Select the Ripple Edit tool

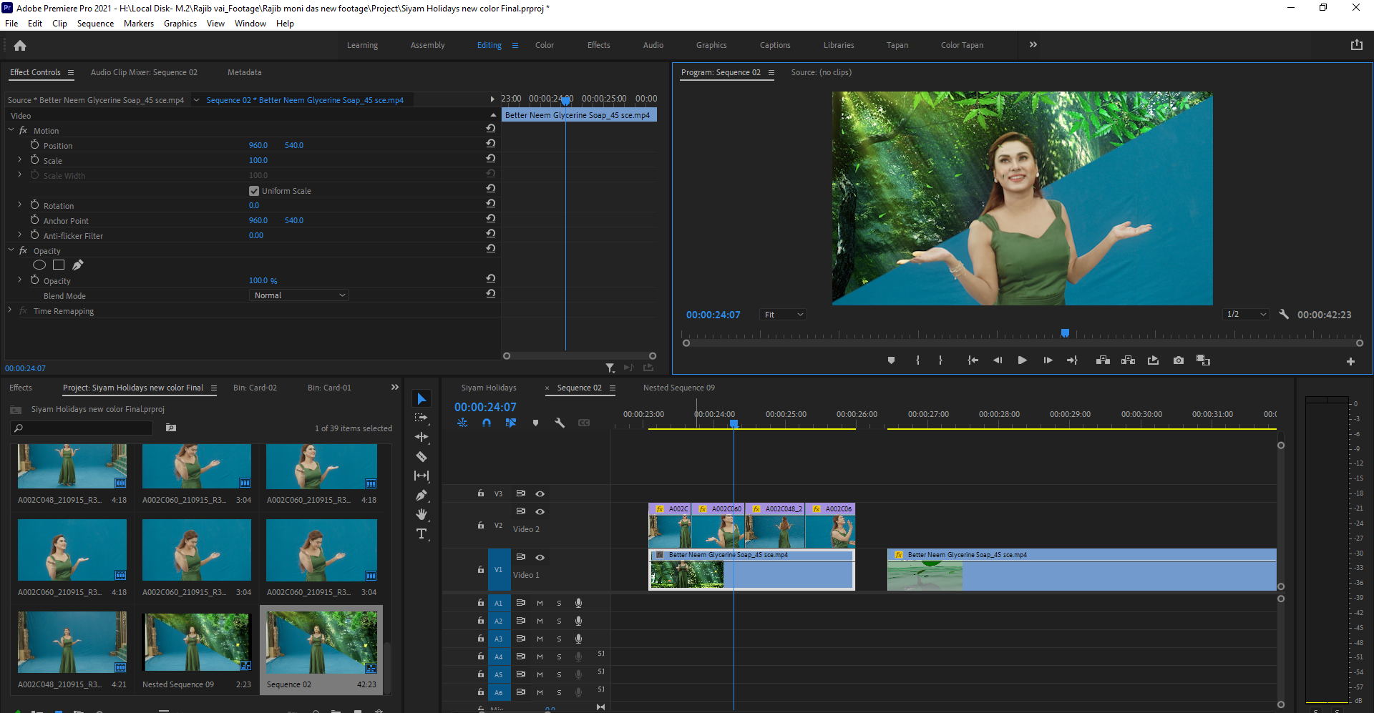click(x=422, y=437)
